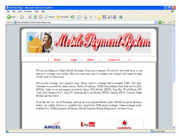Click the music note Research icon
Screen dimensions: 179x137
point(110,17)
